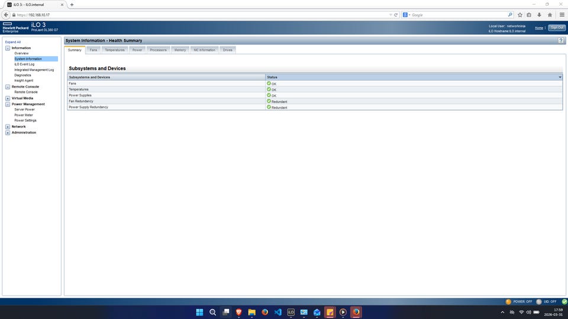Expand the Virtual Media tree section
568x319 pixels.
tap(8, 98)
